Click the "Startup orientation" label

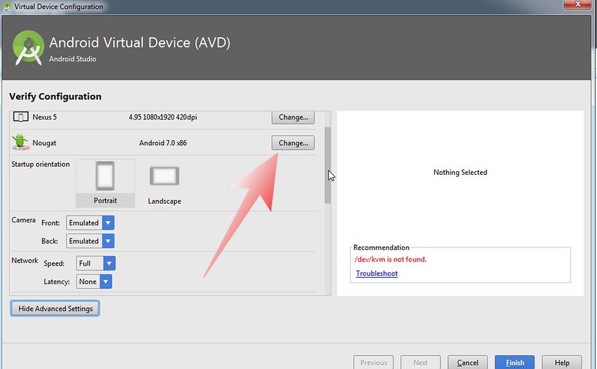[41, 164]
